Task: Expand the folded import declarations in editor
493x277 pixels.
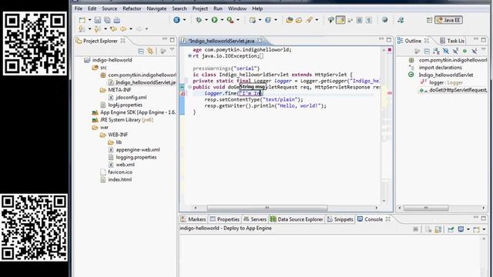Action: [189, 56]
